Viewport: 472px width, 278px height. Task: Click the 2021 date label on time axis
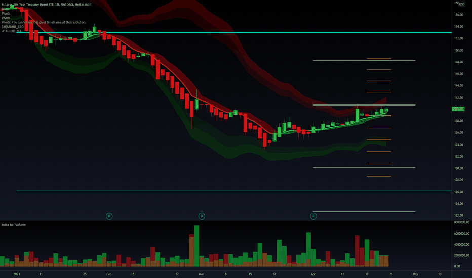17,274
